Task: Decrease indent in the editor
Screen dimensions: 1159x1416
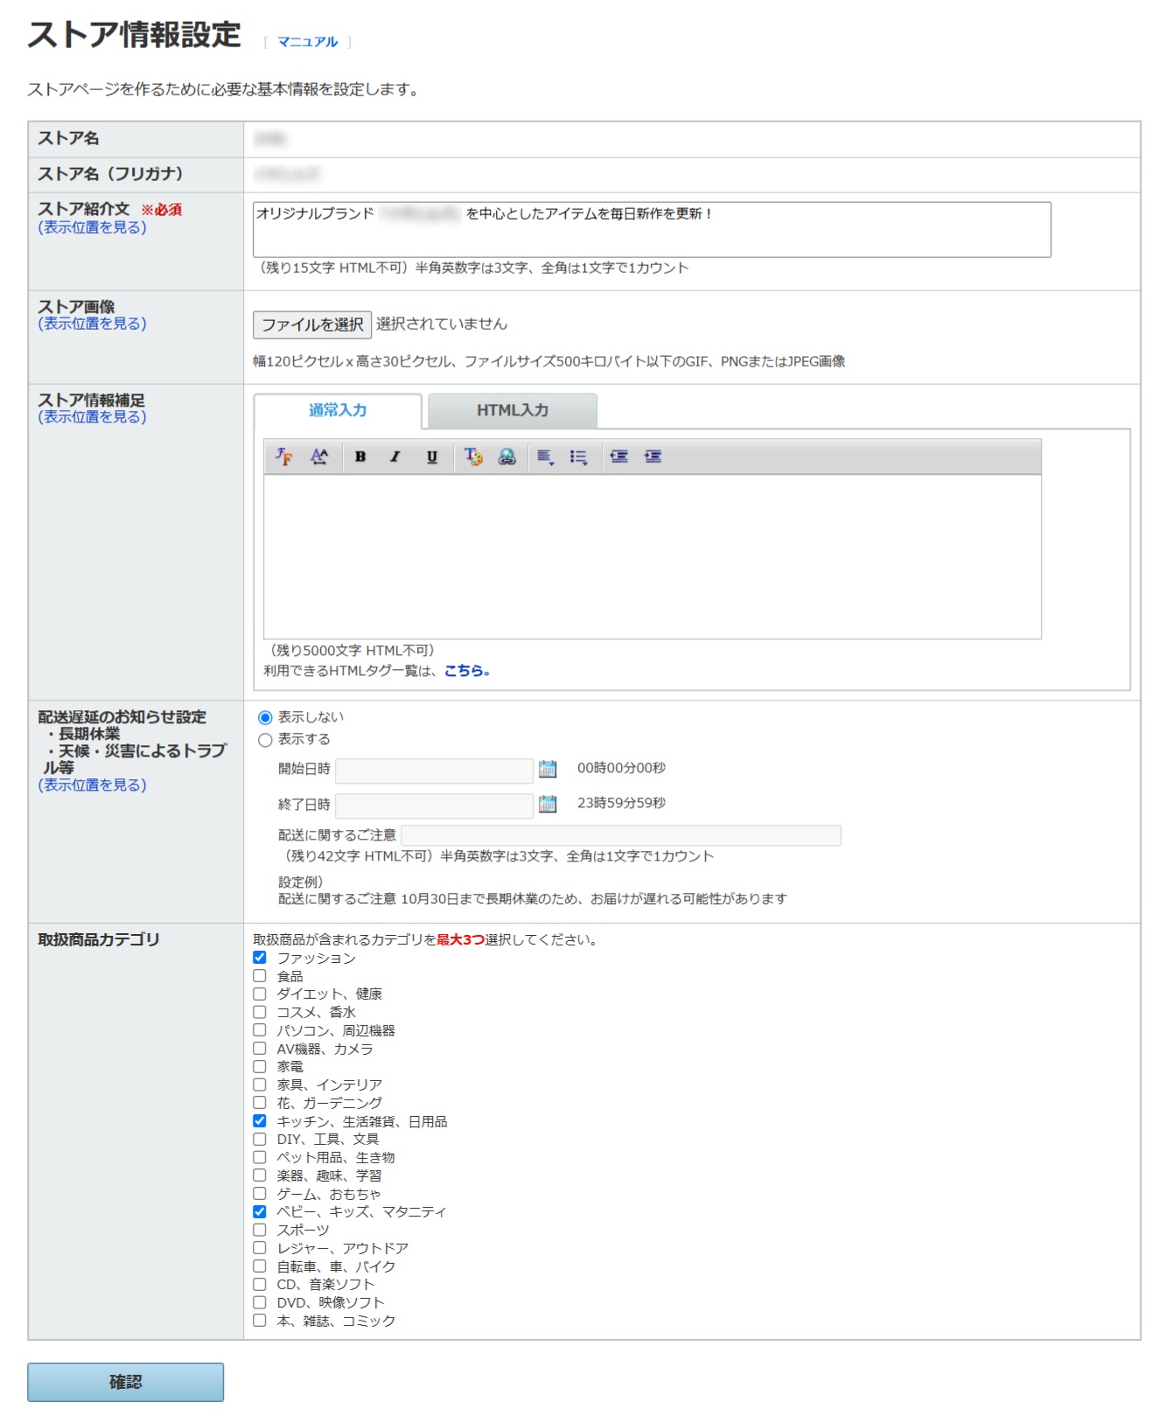Action: 619,457
